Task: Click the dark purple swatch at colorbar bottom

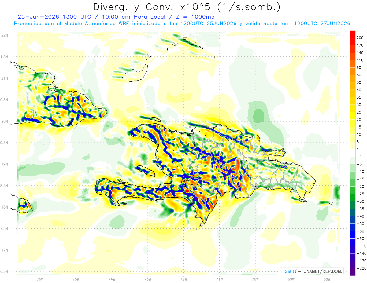Action: click(353, 272)
